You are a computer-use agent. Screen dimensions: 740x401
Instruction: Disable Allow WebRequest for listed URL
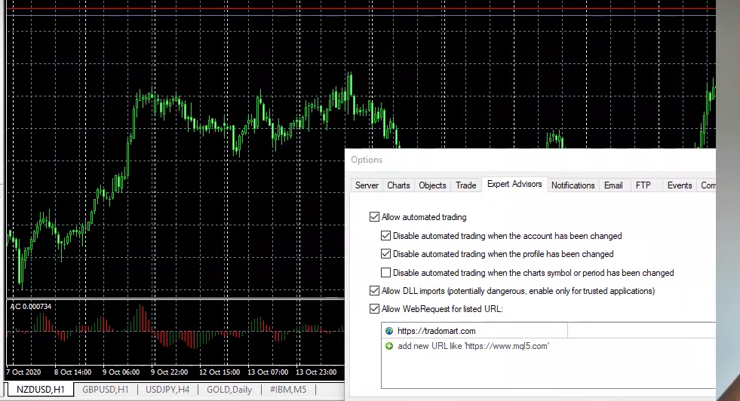pyautogui.click(x=375, y=308)
